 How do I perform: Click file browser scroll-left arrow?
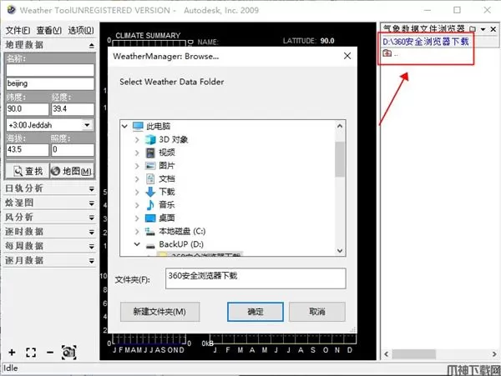[387, 354]
